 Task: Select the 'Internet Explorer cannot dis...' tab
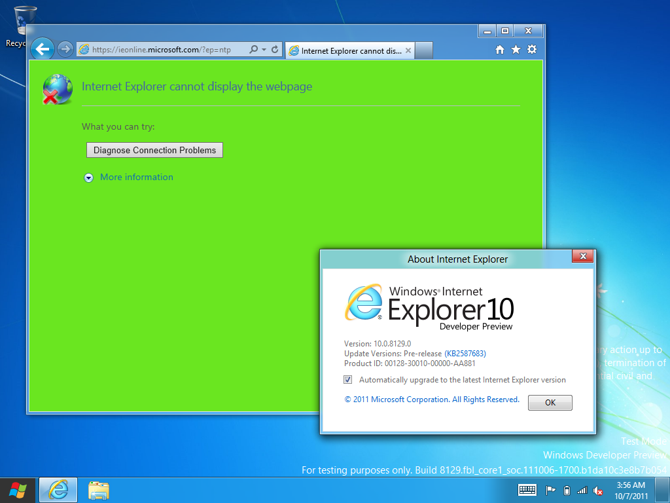click(x=349, y=51)
